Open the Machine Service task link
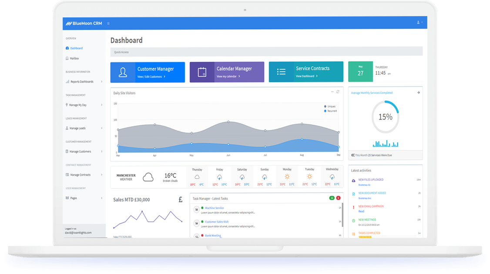 pyautogui.click(x=214, y=208)
